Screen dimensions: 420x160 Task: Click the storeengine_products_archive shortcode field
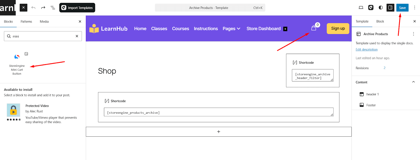tap(218, 112)
